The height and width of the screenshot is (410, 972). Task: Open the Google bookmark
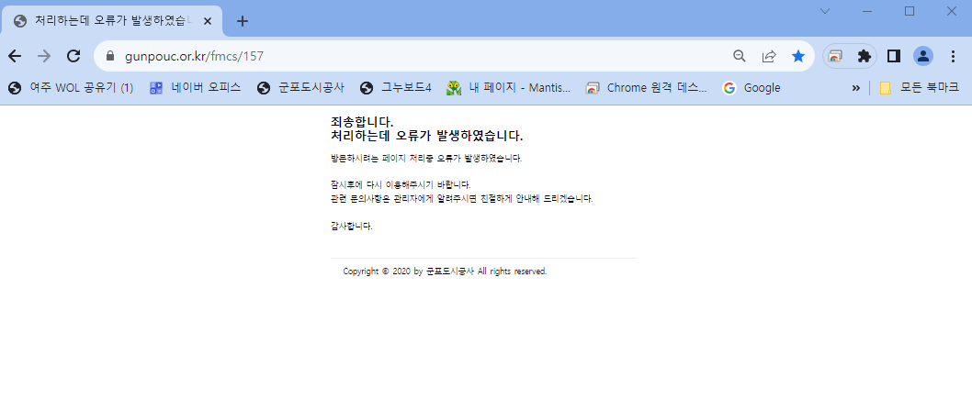752,88
